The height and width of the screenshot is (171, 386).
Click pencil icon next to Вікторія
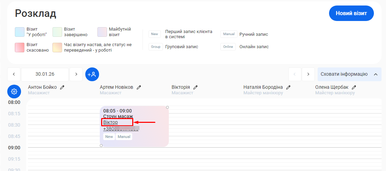(195, 87)
